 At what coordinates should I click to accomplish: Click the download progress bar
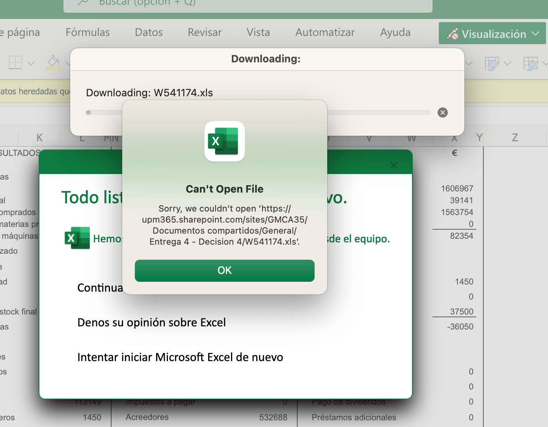click(x=258, y=112)
